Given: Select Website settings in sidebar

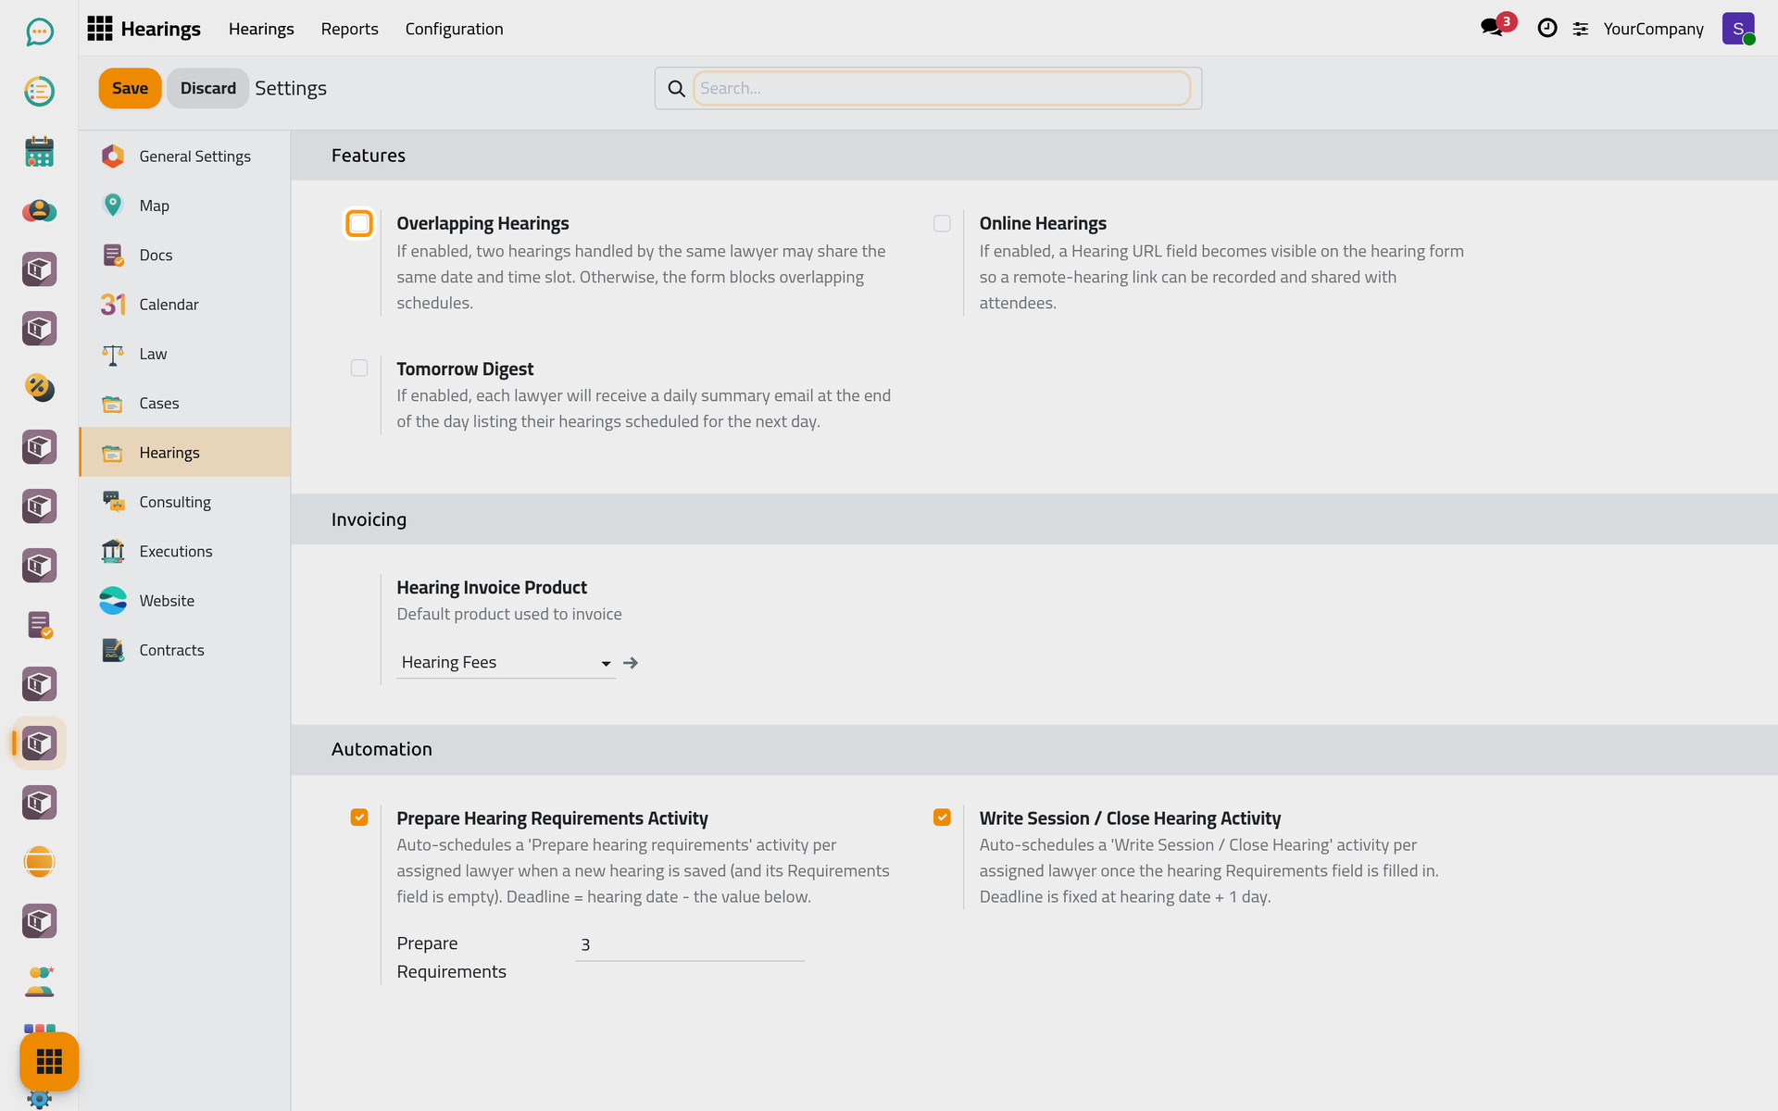Looking at the screenshot, I should point(185,601).
